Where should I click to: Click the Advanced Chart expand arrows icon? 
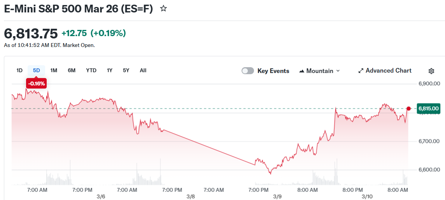[361, 71]
